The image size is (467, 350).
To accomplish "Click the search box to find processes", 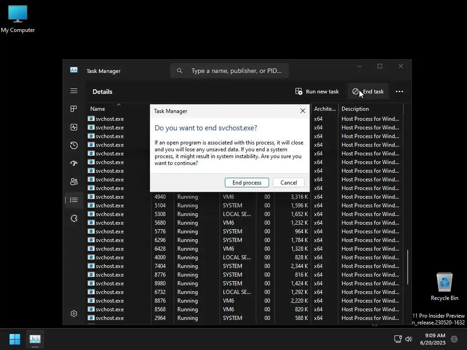I will click(x=229, y=71).
